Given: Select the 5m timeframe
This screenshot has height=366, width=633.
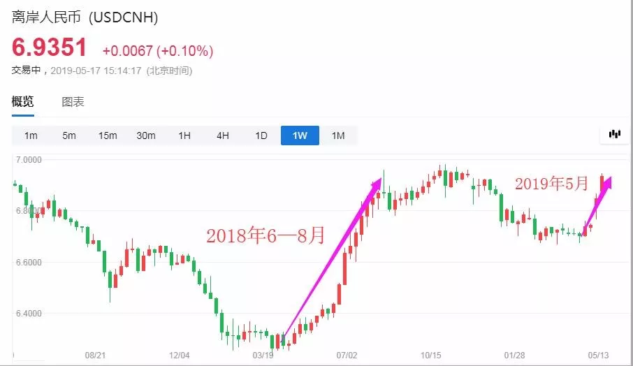Looking at the screenshot, I should tap(69, 136).
